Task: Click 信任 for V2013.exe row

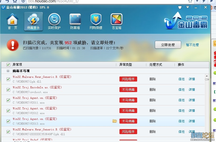Action: pos(181,121)
